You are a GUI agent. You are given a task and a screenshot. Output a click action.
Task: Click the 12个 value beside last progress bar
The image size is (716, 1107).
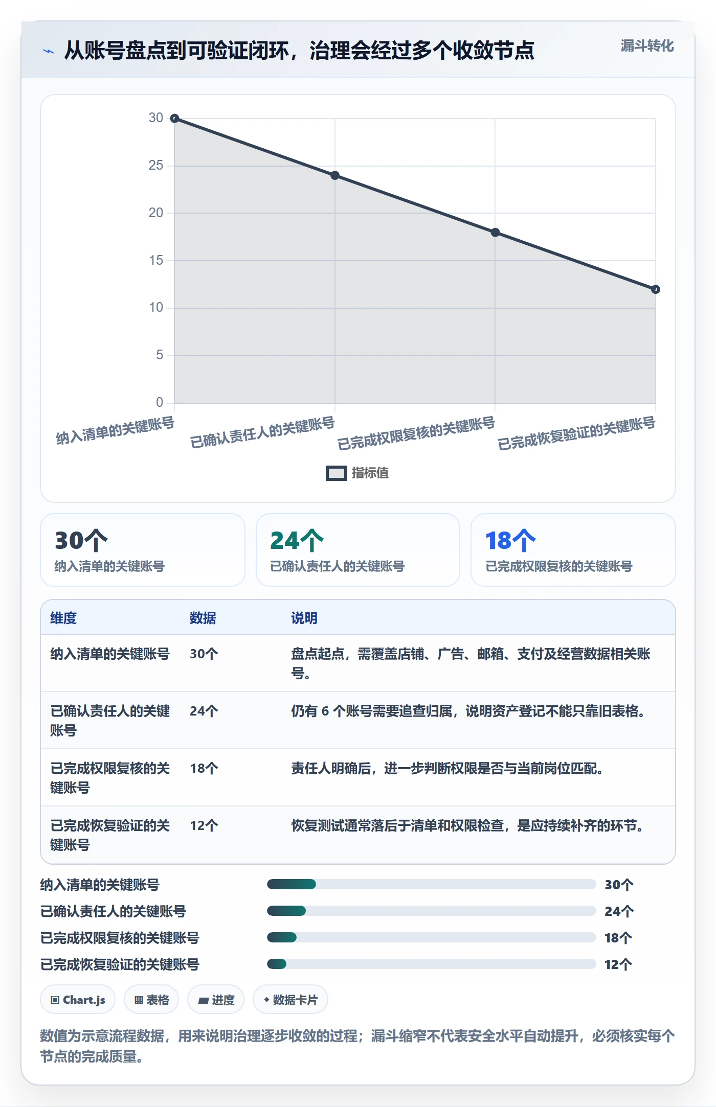(618, 964)
